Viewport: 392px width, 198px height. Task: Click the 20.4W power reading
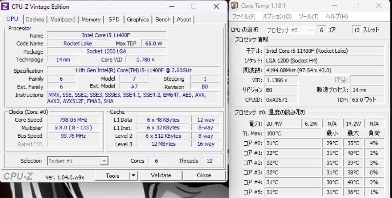[x=282, y=124]
